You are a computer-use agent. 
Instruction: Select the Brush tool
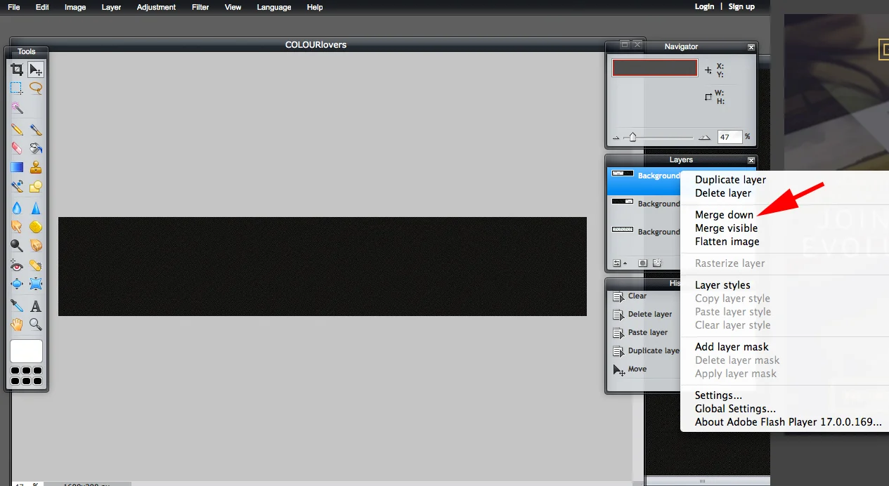click(x=36, y=129)
